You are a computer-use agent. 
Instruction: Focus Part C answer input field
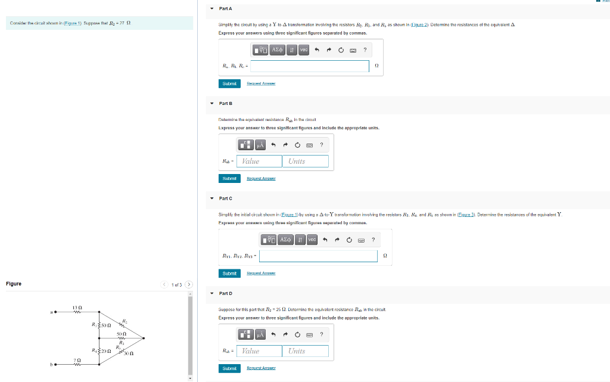318,256
